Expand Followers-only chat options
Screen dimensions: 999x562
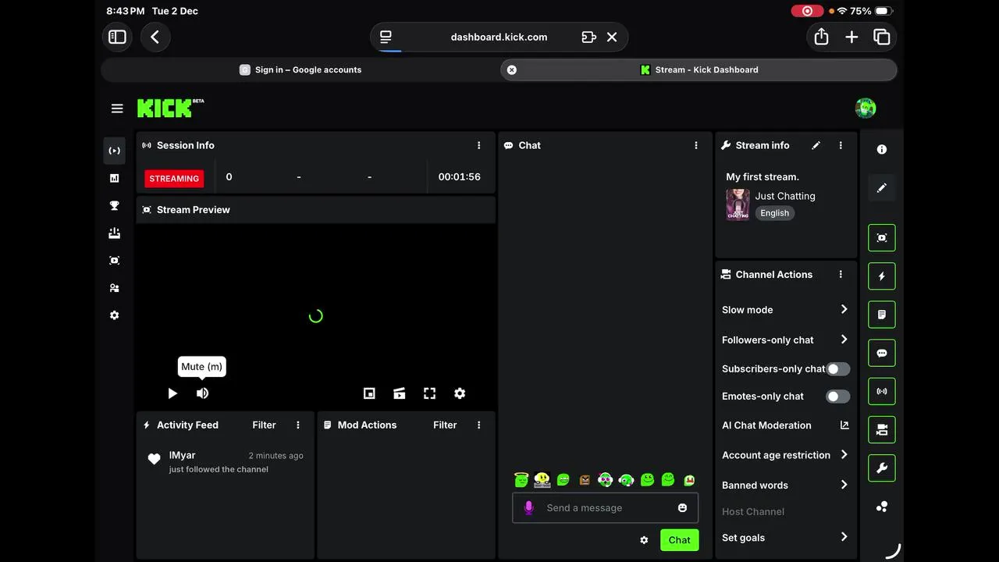click(x=785, y=340)
